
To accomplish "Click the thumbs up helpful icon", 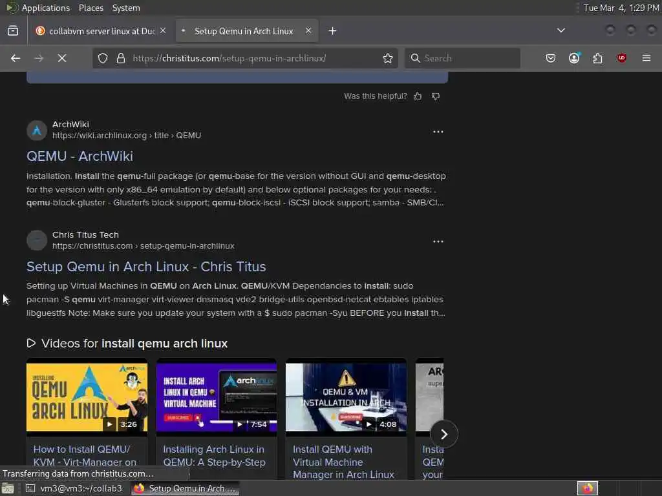I will tap(418, 96).
